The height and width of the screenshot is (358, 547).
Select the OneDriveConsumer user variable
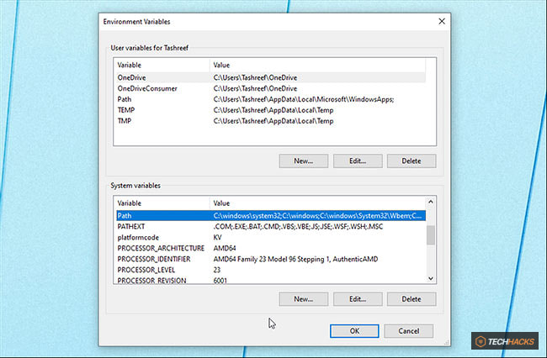[x=271, y=88]
